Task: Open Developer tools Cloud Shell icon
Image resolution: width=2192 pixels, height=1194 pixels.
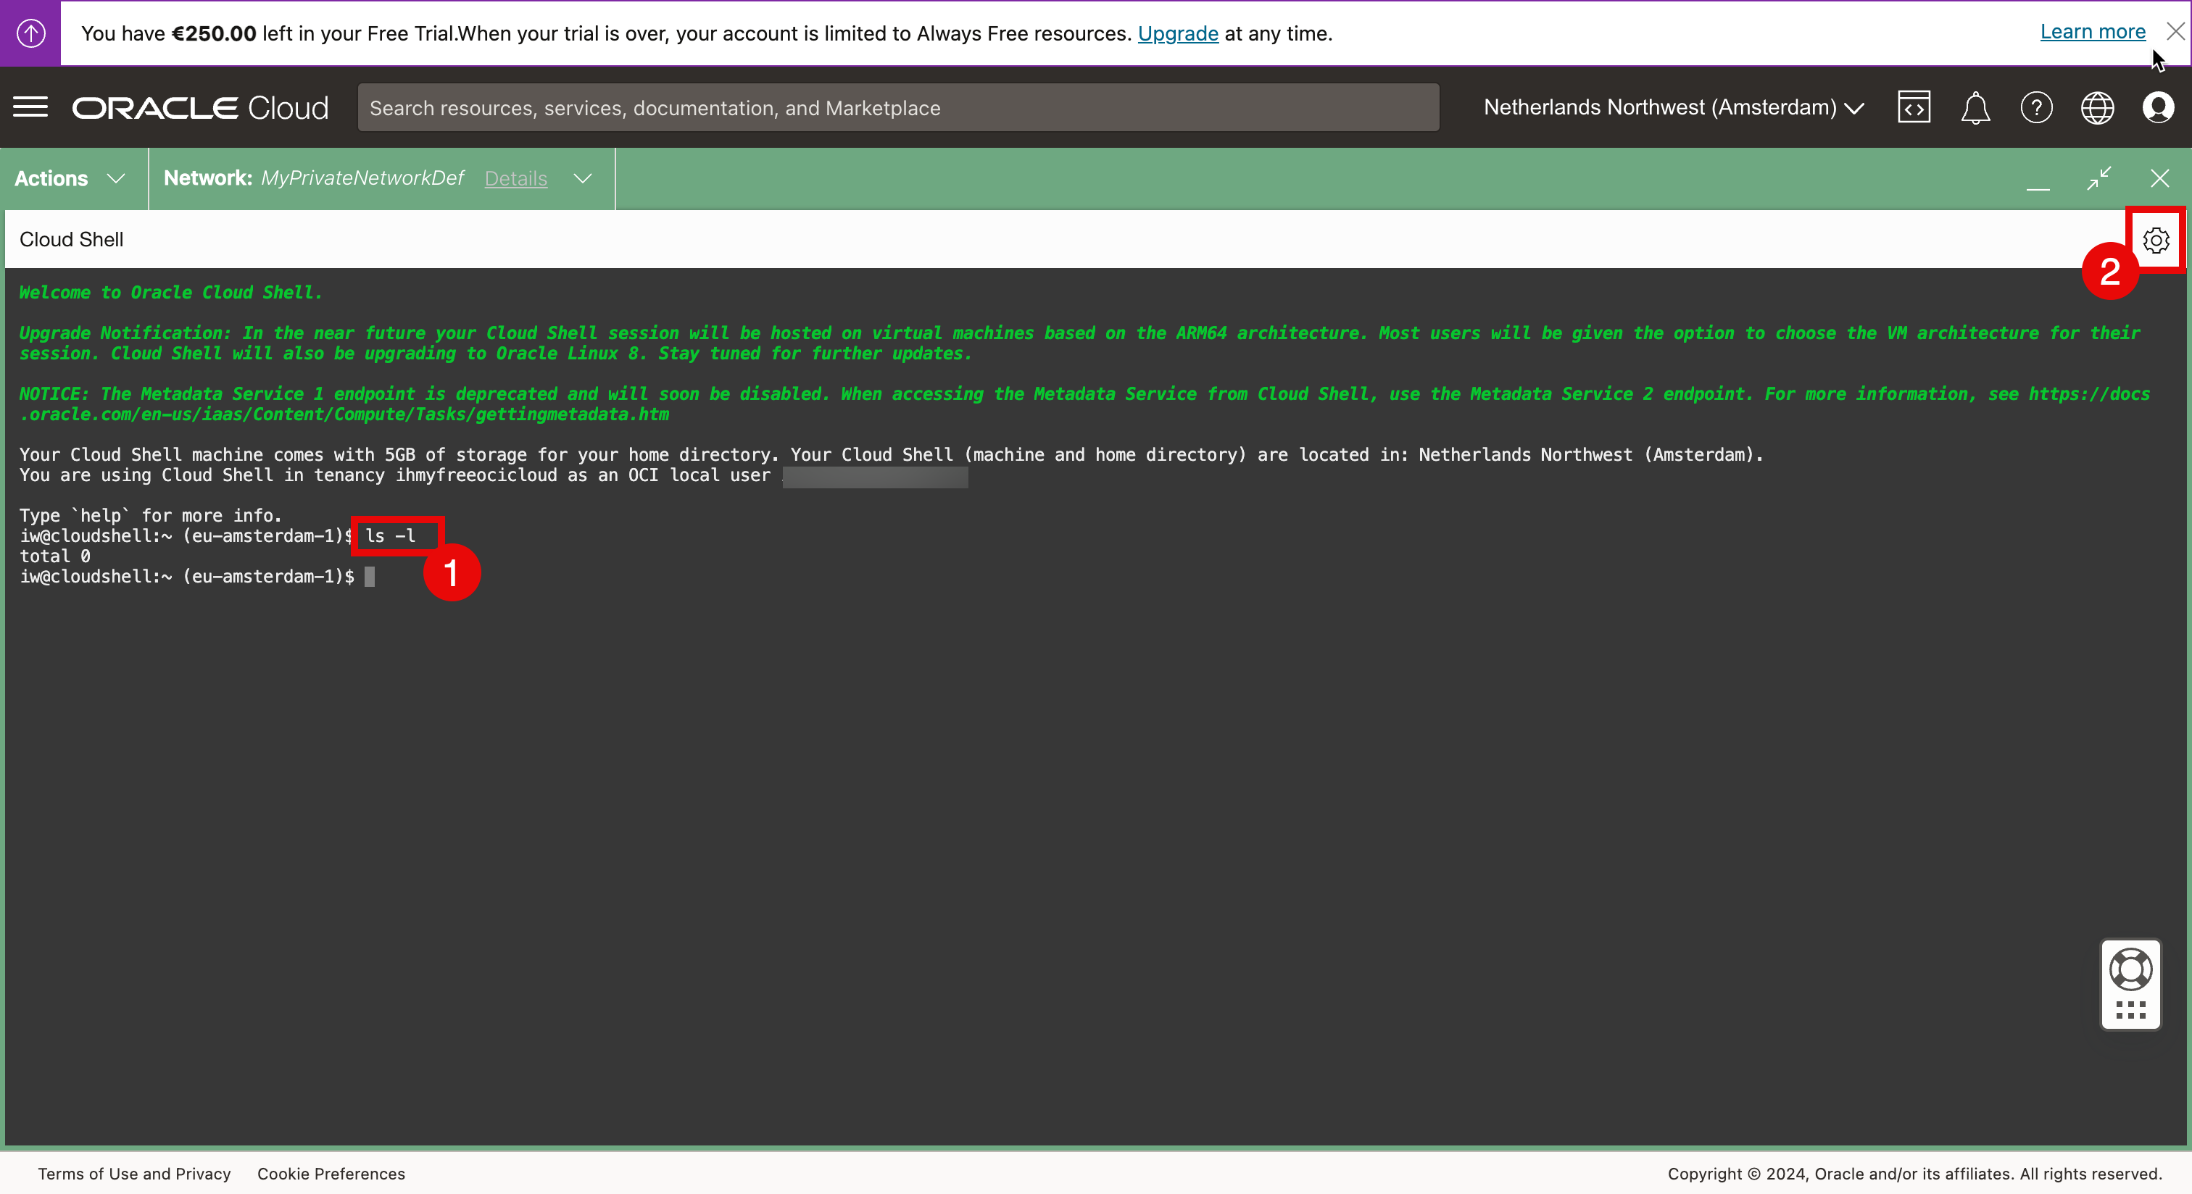Action: point(1914,108)
